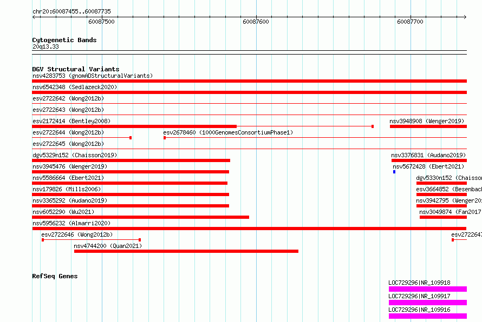Click the nsv4283753 gnomADStructuralVariants variant label
482x322 pixels.
pos(93,76)
